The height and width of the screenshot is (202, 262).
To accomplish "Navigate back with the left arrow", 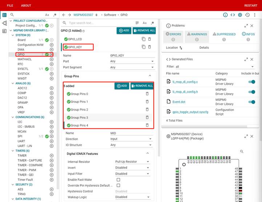I will click(64, 15).
